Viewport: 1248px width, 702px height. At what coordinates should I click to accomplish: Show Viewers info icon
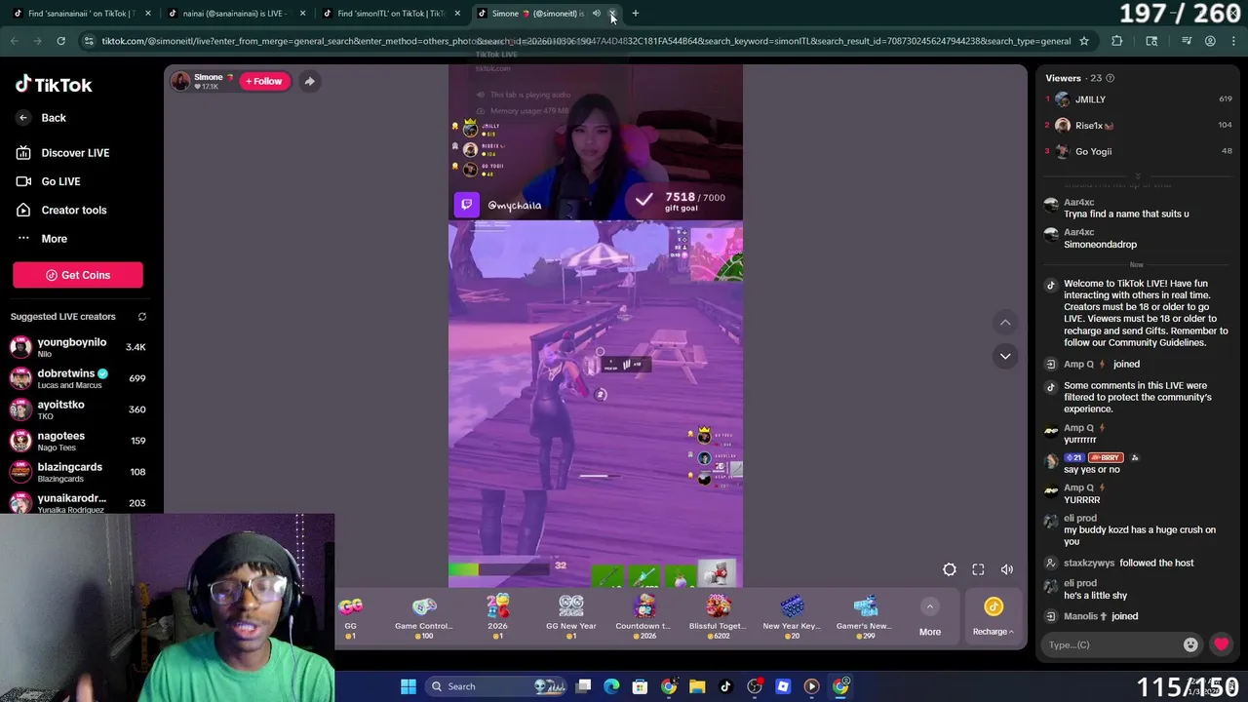1110,78
